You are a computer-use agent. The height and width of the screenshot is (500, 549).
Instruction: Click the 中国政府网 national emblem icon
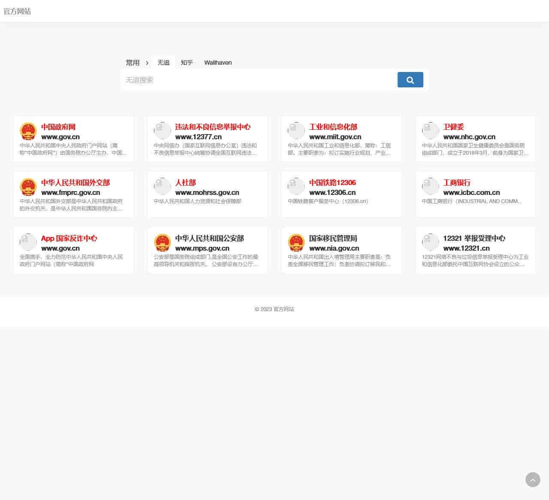tap(28, 131)
